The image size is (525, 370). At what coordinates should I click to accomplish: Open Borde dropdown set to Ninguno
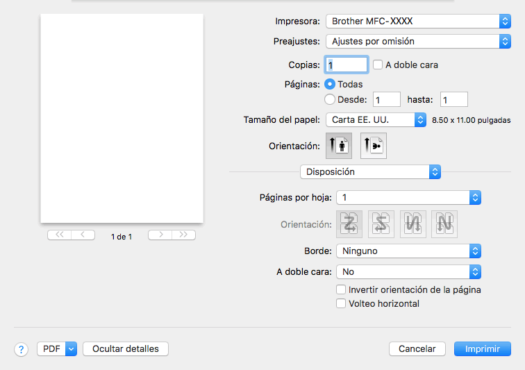pyautogui.click(x=408, y=251)
